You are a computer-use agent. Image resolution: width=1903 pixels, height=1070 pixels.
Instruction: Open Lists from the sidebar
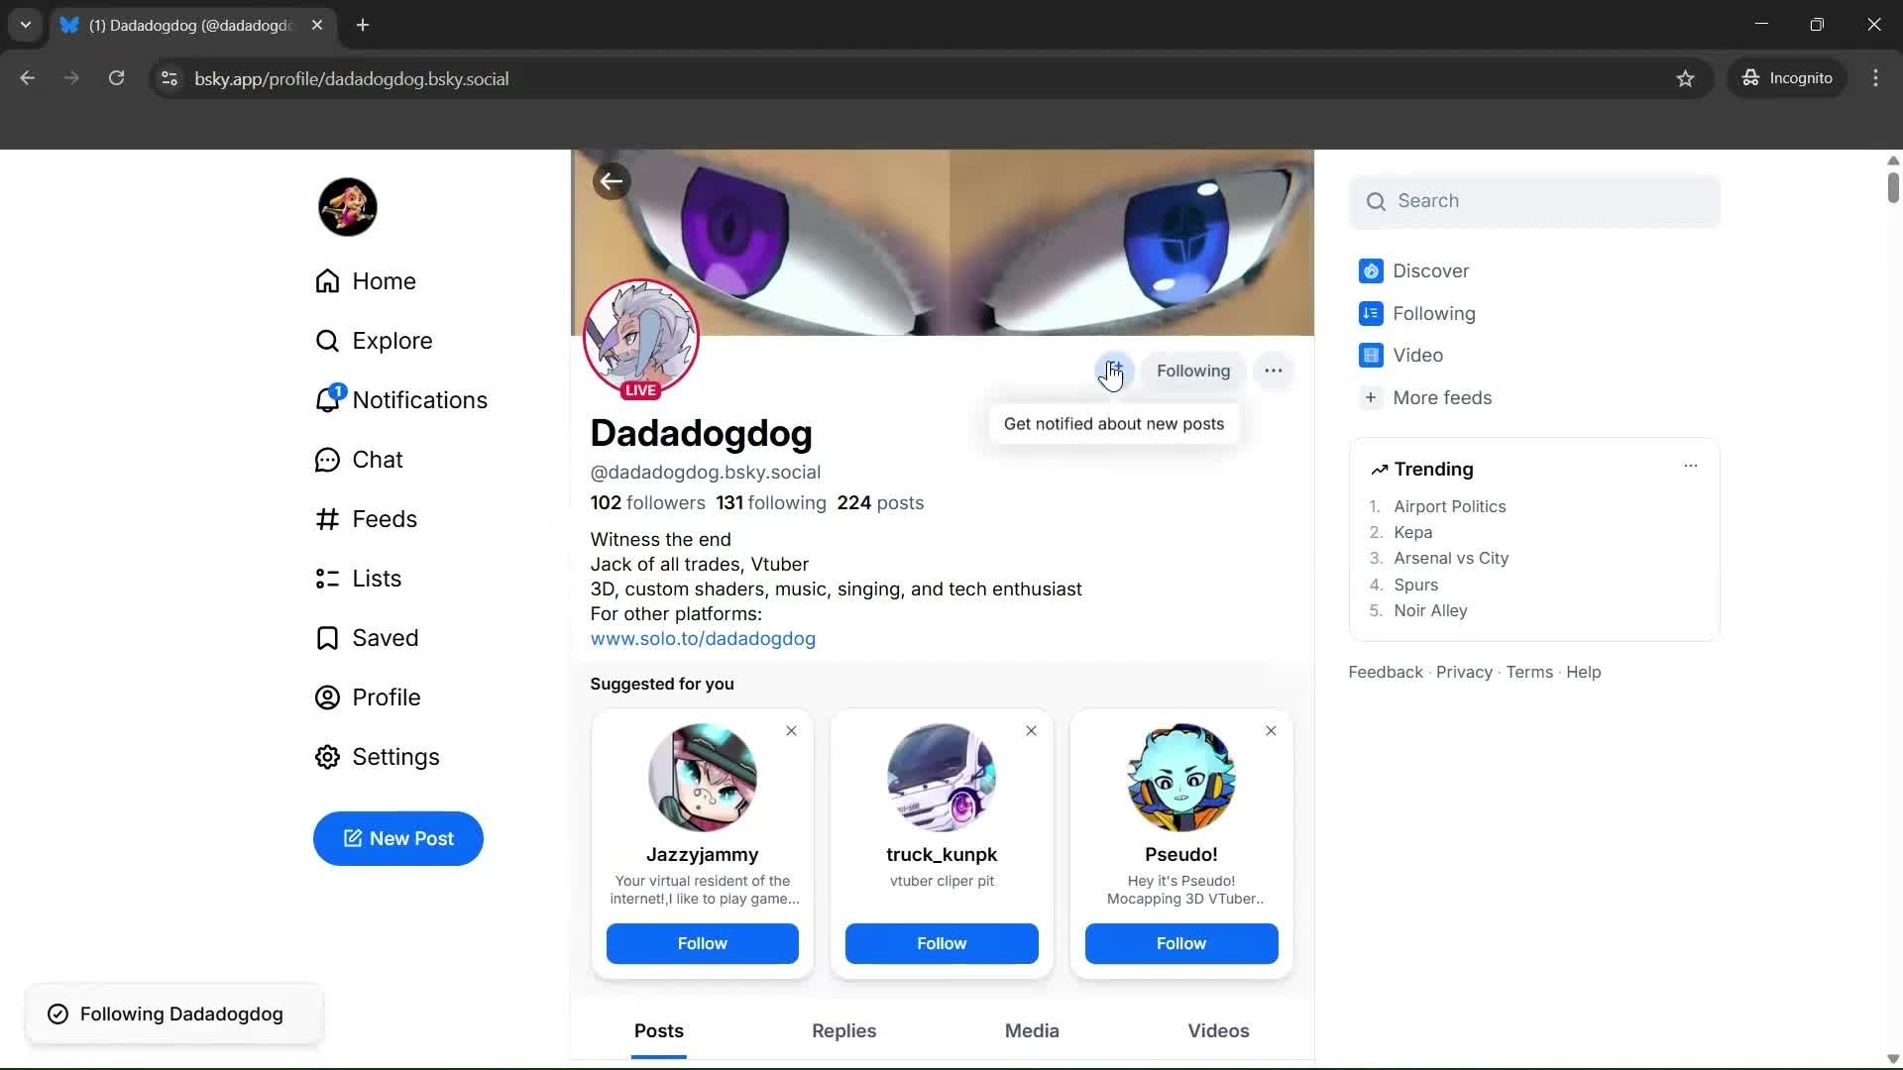click(378, 578)
